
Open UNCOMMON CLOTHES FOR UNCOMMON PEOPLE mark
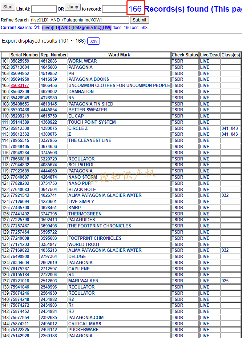(x=119, y=86)
